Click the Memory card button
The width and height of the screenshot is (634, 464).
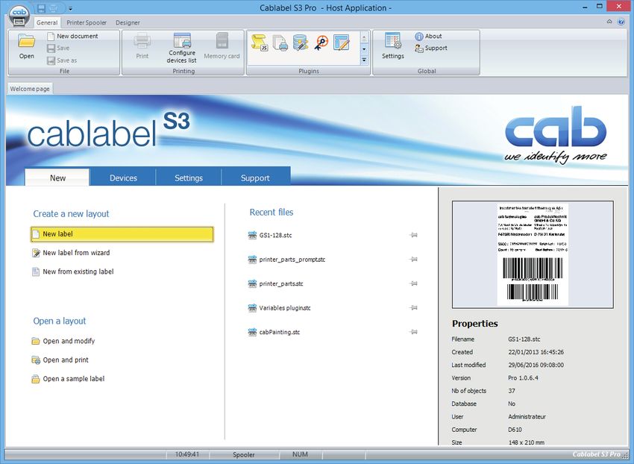click(x=222, y=47)
